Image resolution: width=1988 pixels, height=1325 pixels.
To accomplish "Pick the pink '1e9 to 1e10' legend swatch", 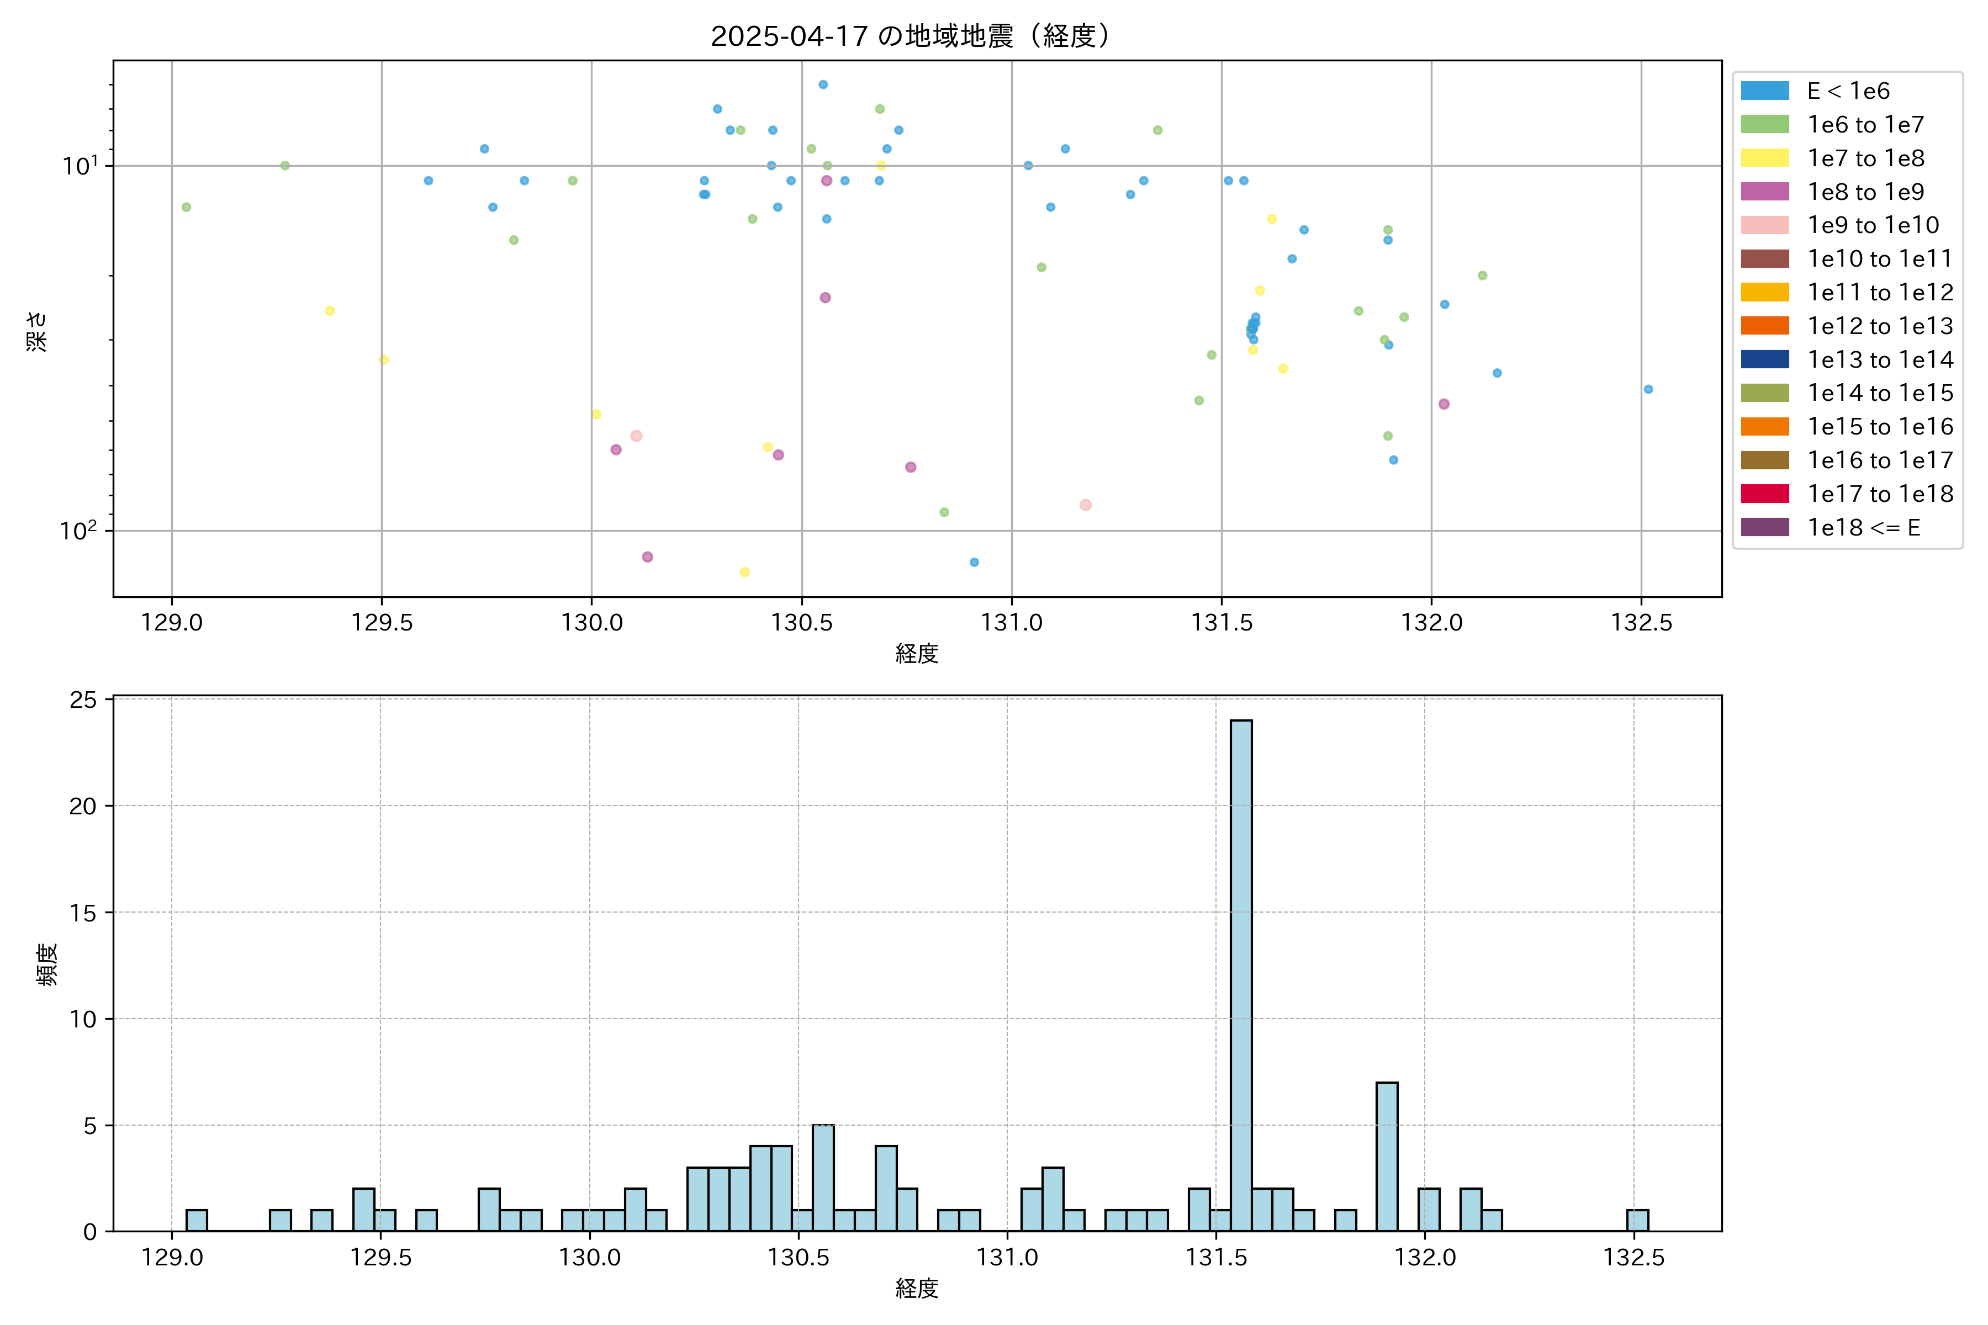I will [1765, 225].
